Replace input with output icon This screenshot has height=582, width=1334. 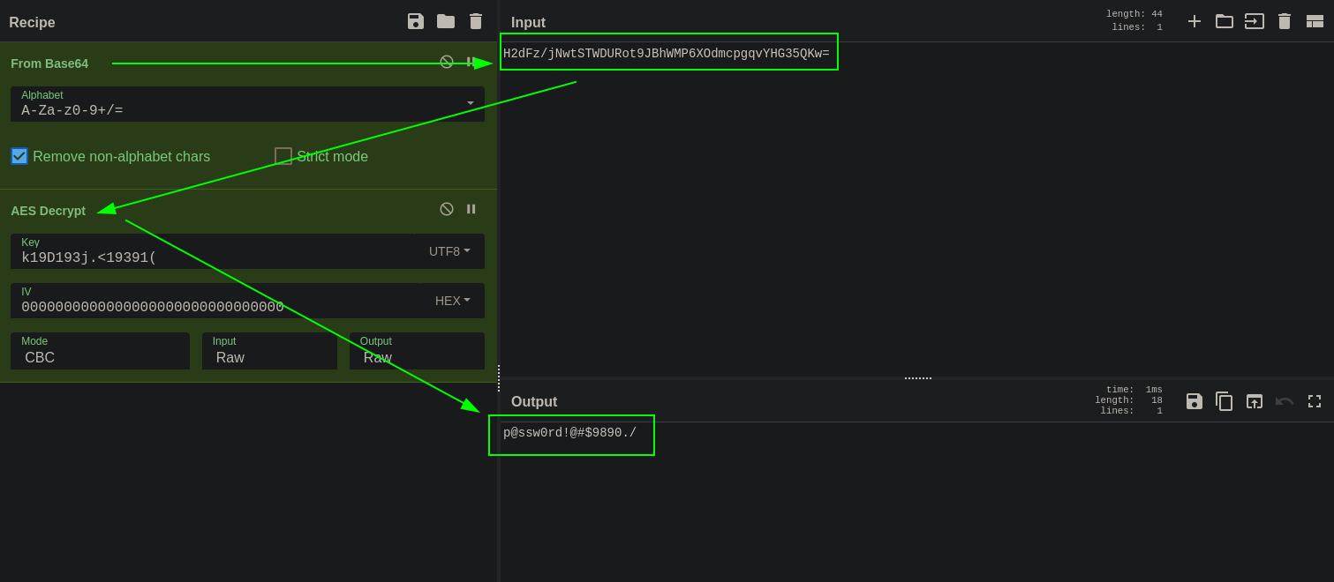[1255, 401]
